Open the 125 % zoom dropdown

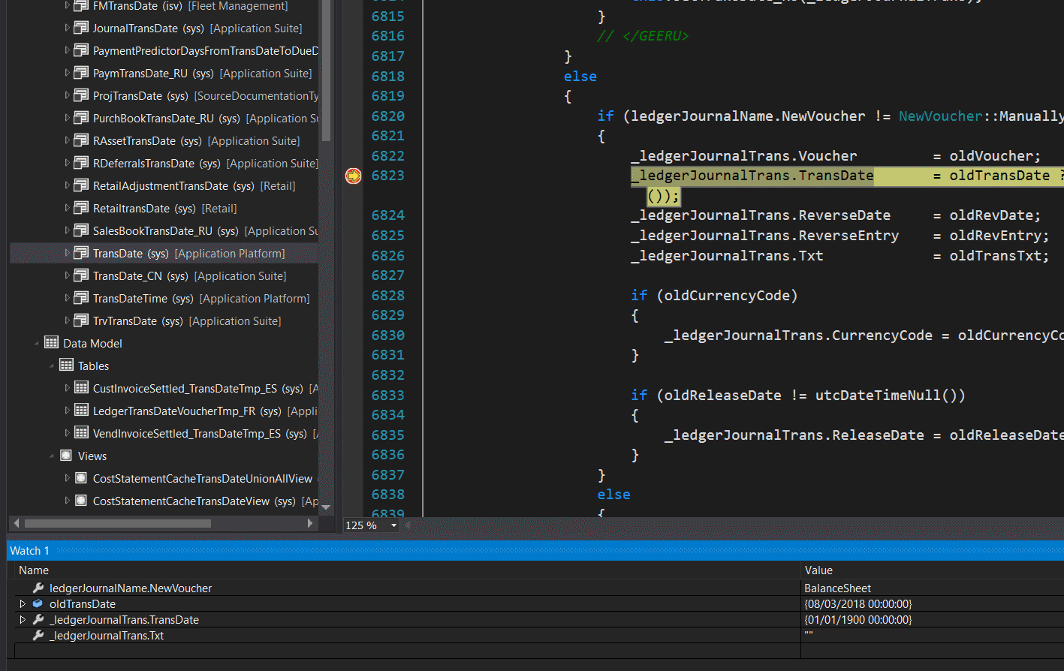[x=393, y=525]
